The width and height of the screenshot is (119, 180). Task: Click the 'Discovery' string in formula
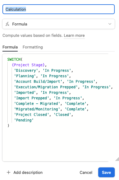(26, 71)
